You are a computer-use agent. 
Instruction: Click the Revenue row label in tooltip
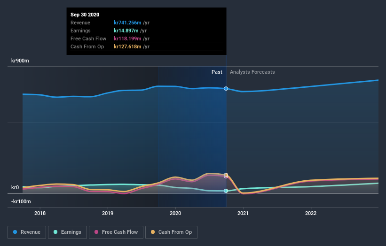[x=80, y=23]
